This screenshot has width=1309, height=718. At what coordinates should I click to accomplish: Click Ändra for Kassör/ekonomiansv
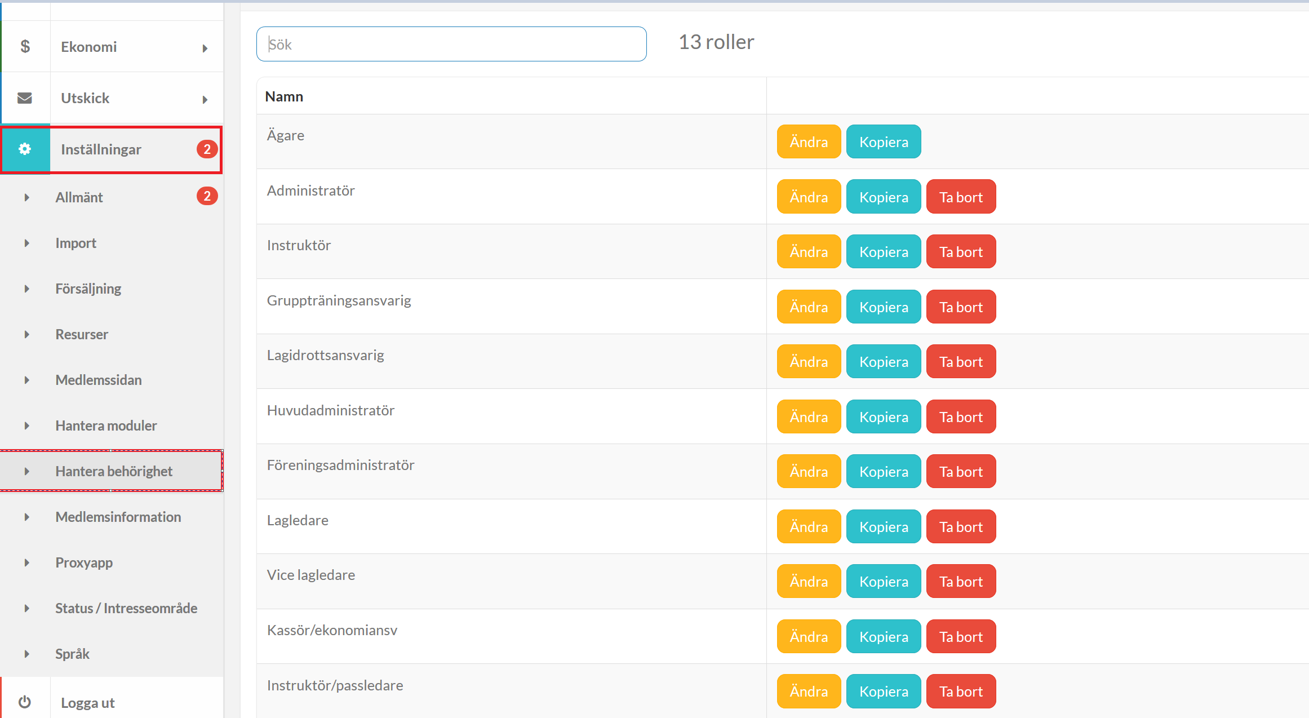tap(809, 636)
